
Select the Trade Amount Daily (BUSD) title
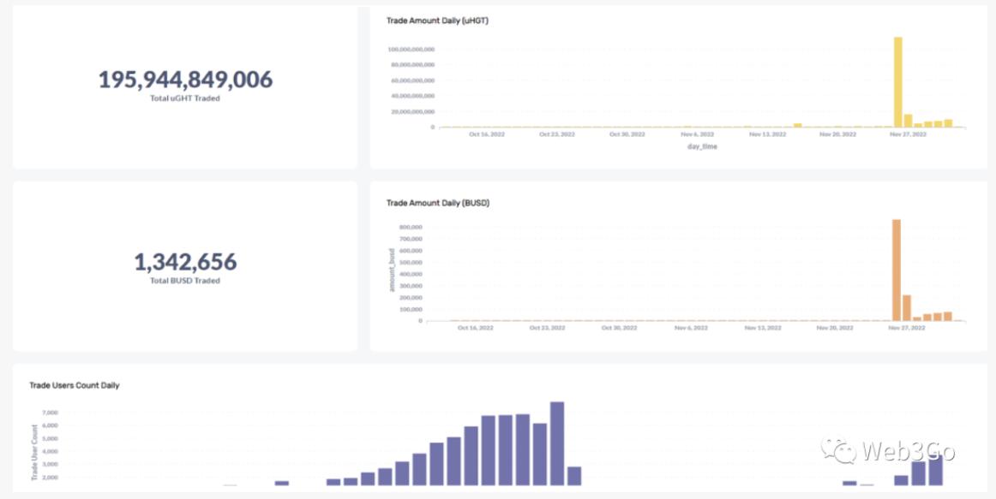point(438,203)
